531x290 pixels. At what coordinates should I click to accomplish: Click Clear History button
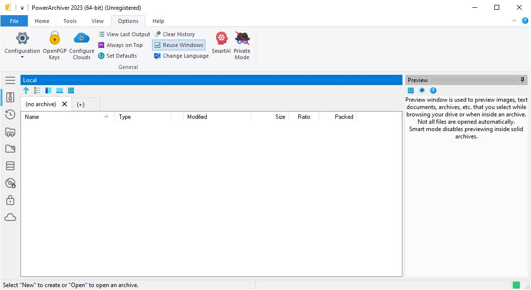click(x=175, y=34)
